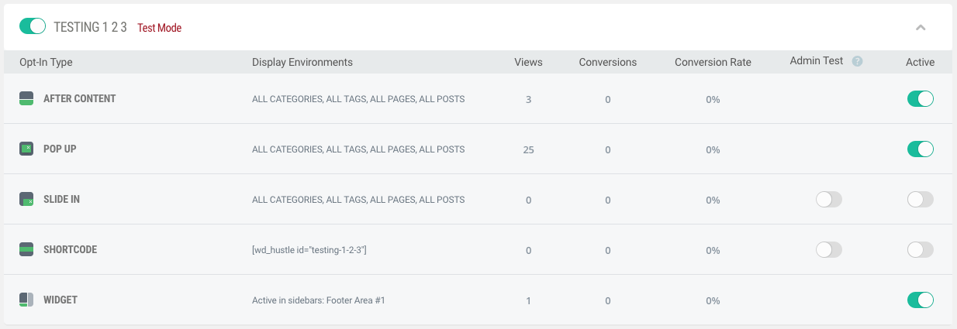957x329 pixels.
Task: Click the Admin Test help question-mark icon
Action: coord(857,62)
